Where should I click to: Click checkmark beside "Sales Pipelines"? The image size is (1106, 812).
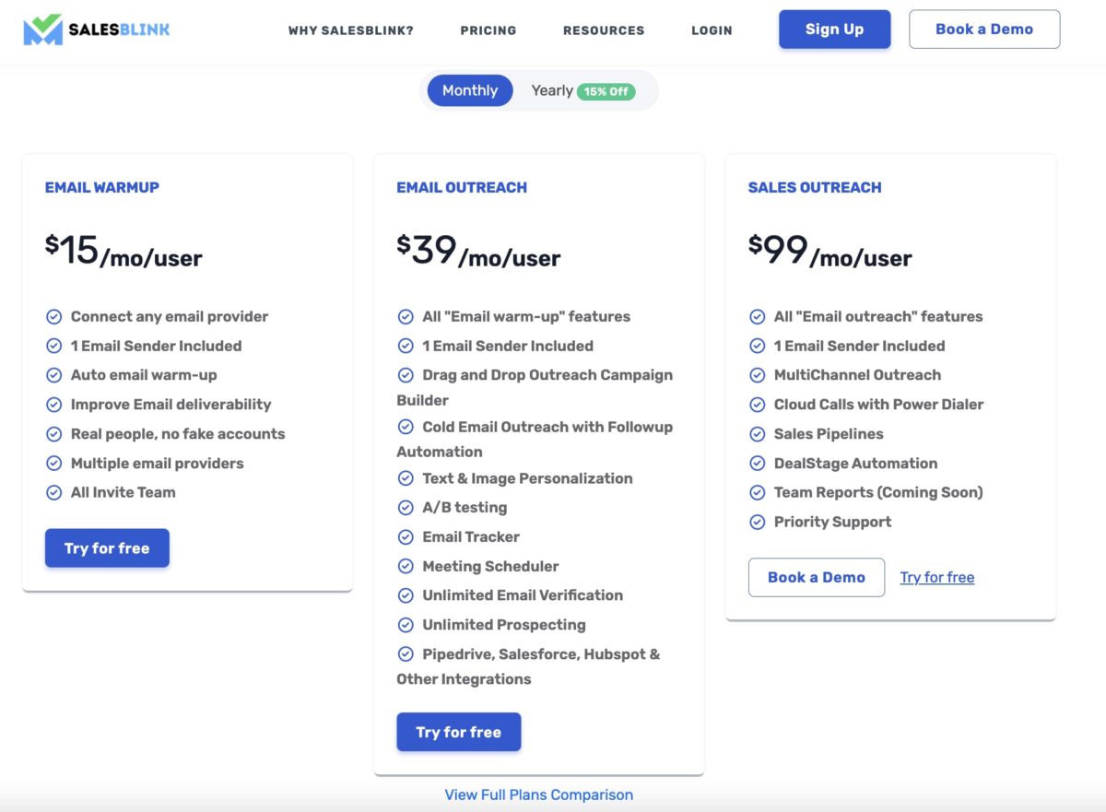pos(758,433)
